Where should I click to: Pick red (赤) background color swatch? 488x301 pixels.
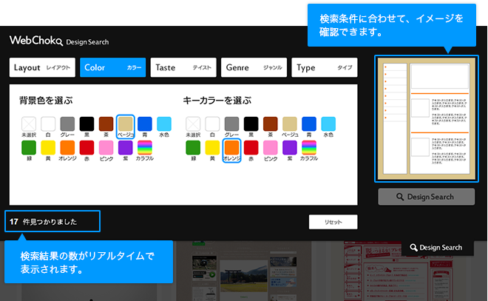pyautogui.click(x=87, y=148)
